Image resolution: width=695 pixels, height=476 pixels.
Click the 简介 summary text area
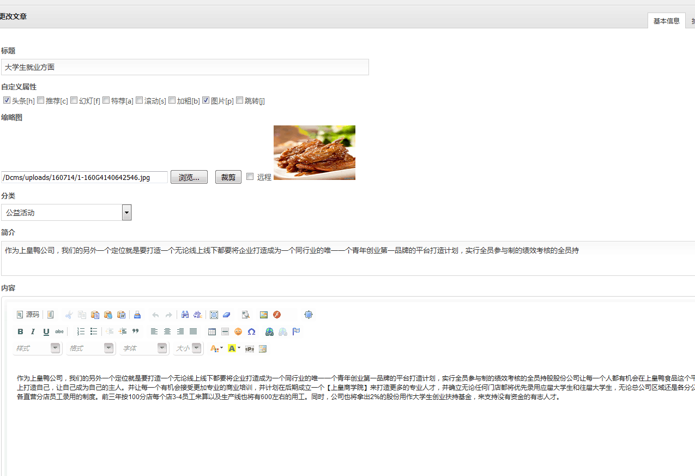pyautogui.click(x=348, y=258)
